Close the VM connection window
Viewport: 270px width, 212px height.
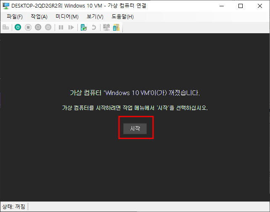click(x=260, y=6)
